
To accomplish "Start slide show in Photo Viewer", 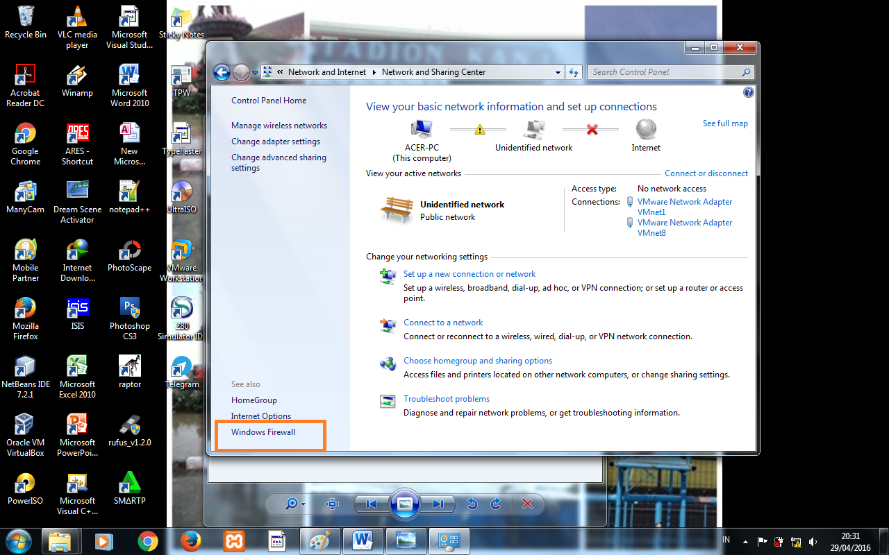I will pyautogui.click(x=405, y=504).
